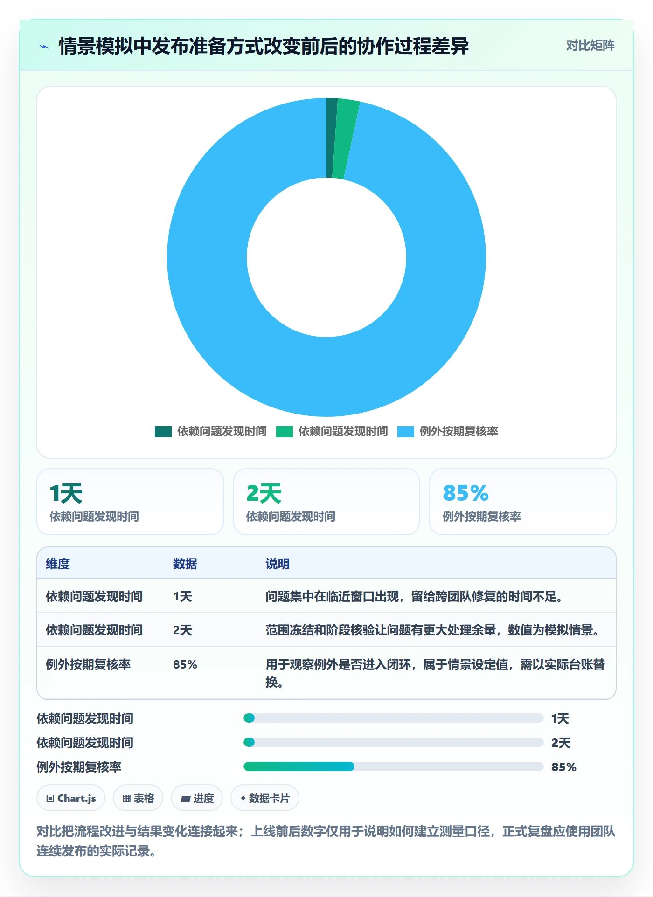
Task: Select the thin dark teal donut slice
Action: click(x=331, y=138)
